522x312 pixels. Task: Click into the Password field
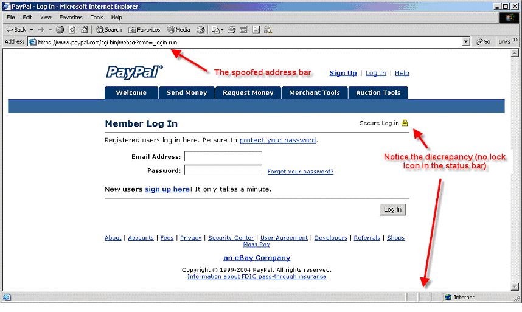tap(223, 170)
